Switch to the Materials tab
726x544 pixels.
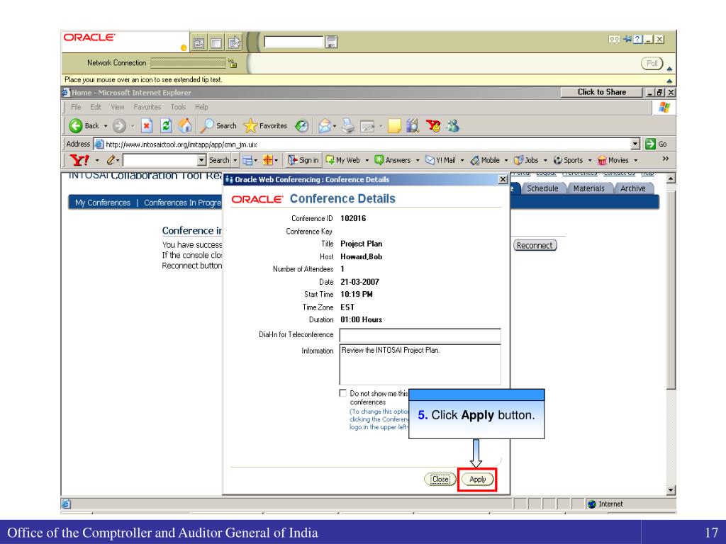pos(588,188)
